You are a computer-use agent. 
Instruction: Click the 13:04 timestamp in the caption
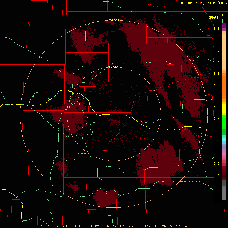click(181, 226)
